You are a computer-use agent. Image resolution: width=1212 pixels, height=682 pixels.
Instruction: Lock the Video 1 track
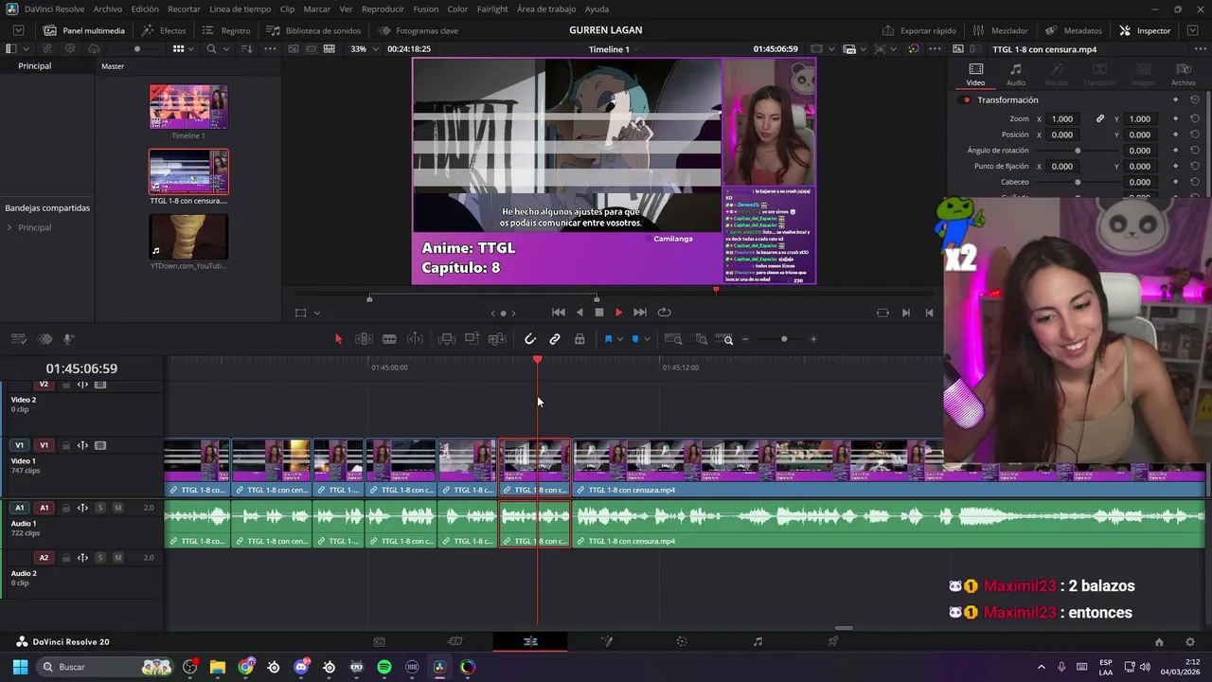(65, 445)
